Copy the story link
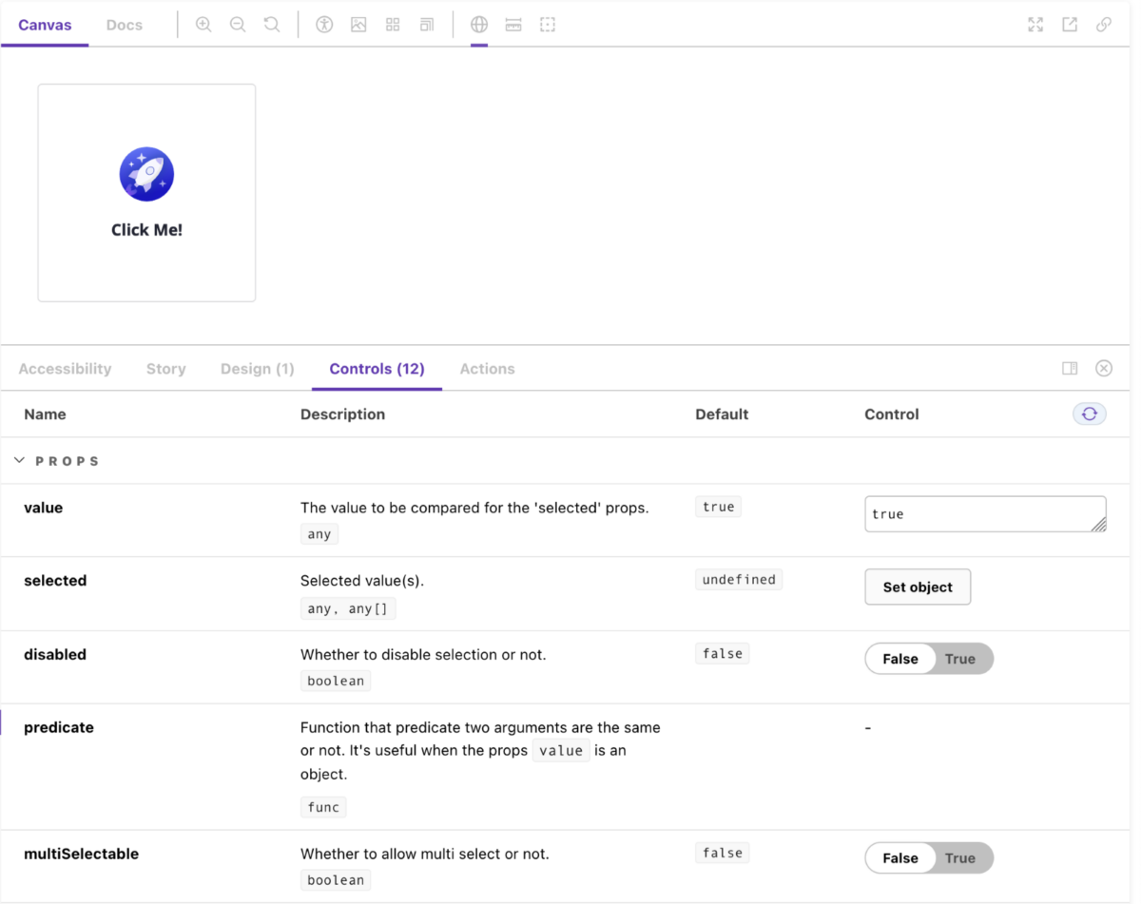The height and width of the screenshot is (904, 1141). click(1103, 24)
